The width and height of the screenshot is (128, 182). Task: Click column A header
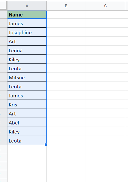pyautogui.click(x=27, y=6)
